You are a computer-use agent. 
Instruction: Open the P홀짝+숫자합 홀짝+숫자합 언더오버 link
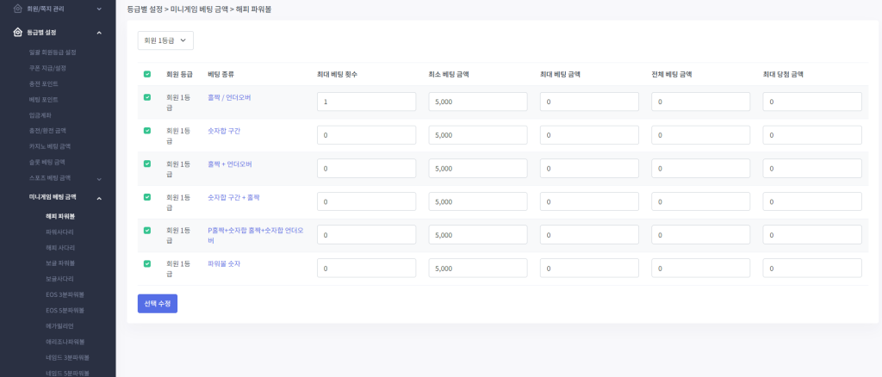(x=256, y=236)
